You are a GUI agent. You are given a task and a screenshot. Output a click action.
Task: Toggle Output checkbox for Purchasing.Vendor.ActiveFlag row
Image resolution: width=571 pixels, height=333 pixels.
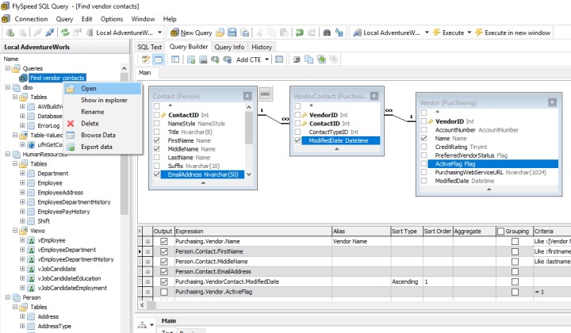(x=164, y=292)
